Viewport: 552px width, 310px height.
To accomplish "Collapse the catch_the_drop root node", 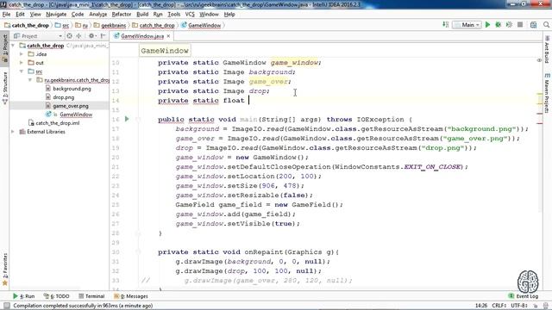I will [x=13, y=46].
